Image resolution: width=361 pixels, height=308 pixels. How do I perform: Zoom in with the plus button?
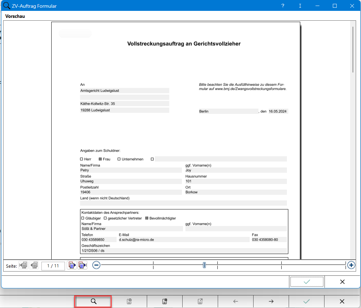click(351, 265)
